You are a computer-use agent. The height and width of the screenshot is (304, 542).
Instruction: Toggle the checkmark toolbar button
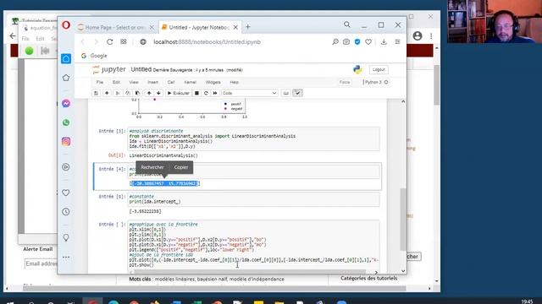click(297, 93)
